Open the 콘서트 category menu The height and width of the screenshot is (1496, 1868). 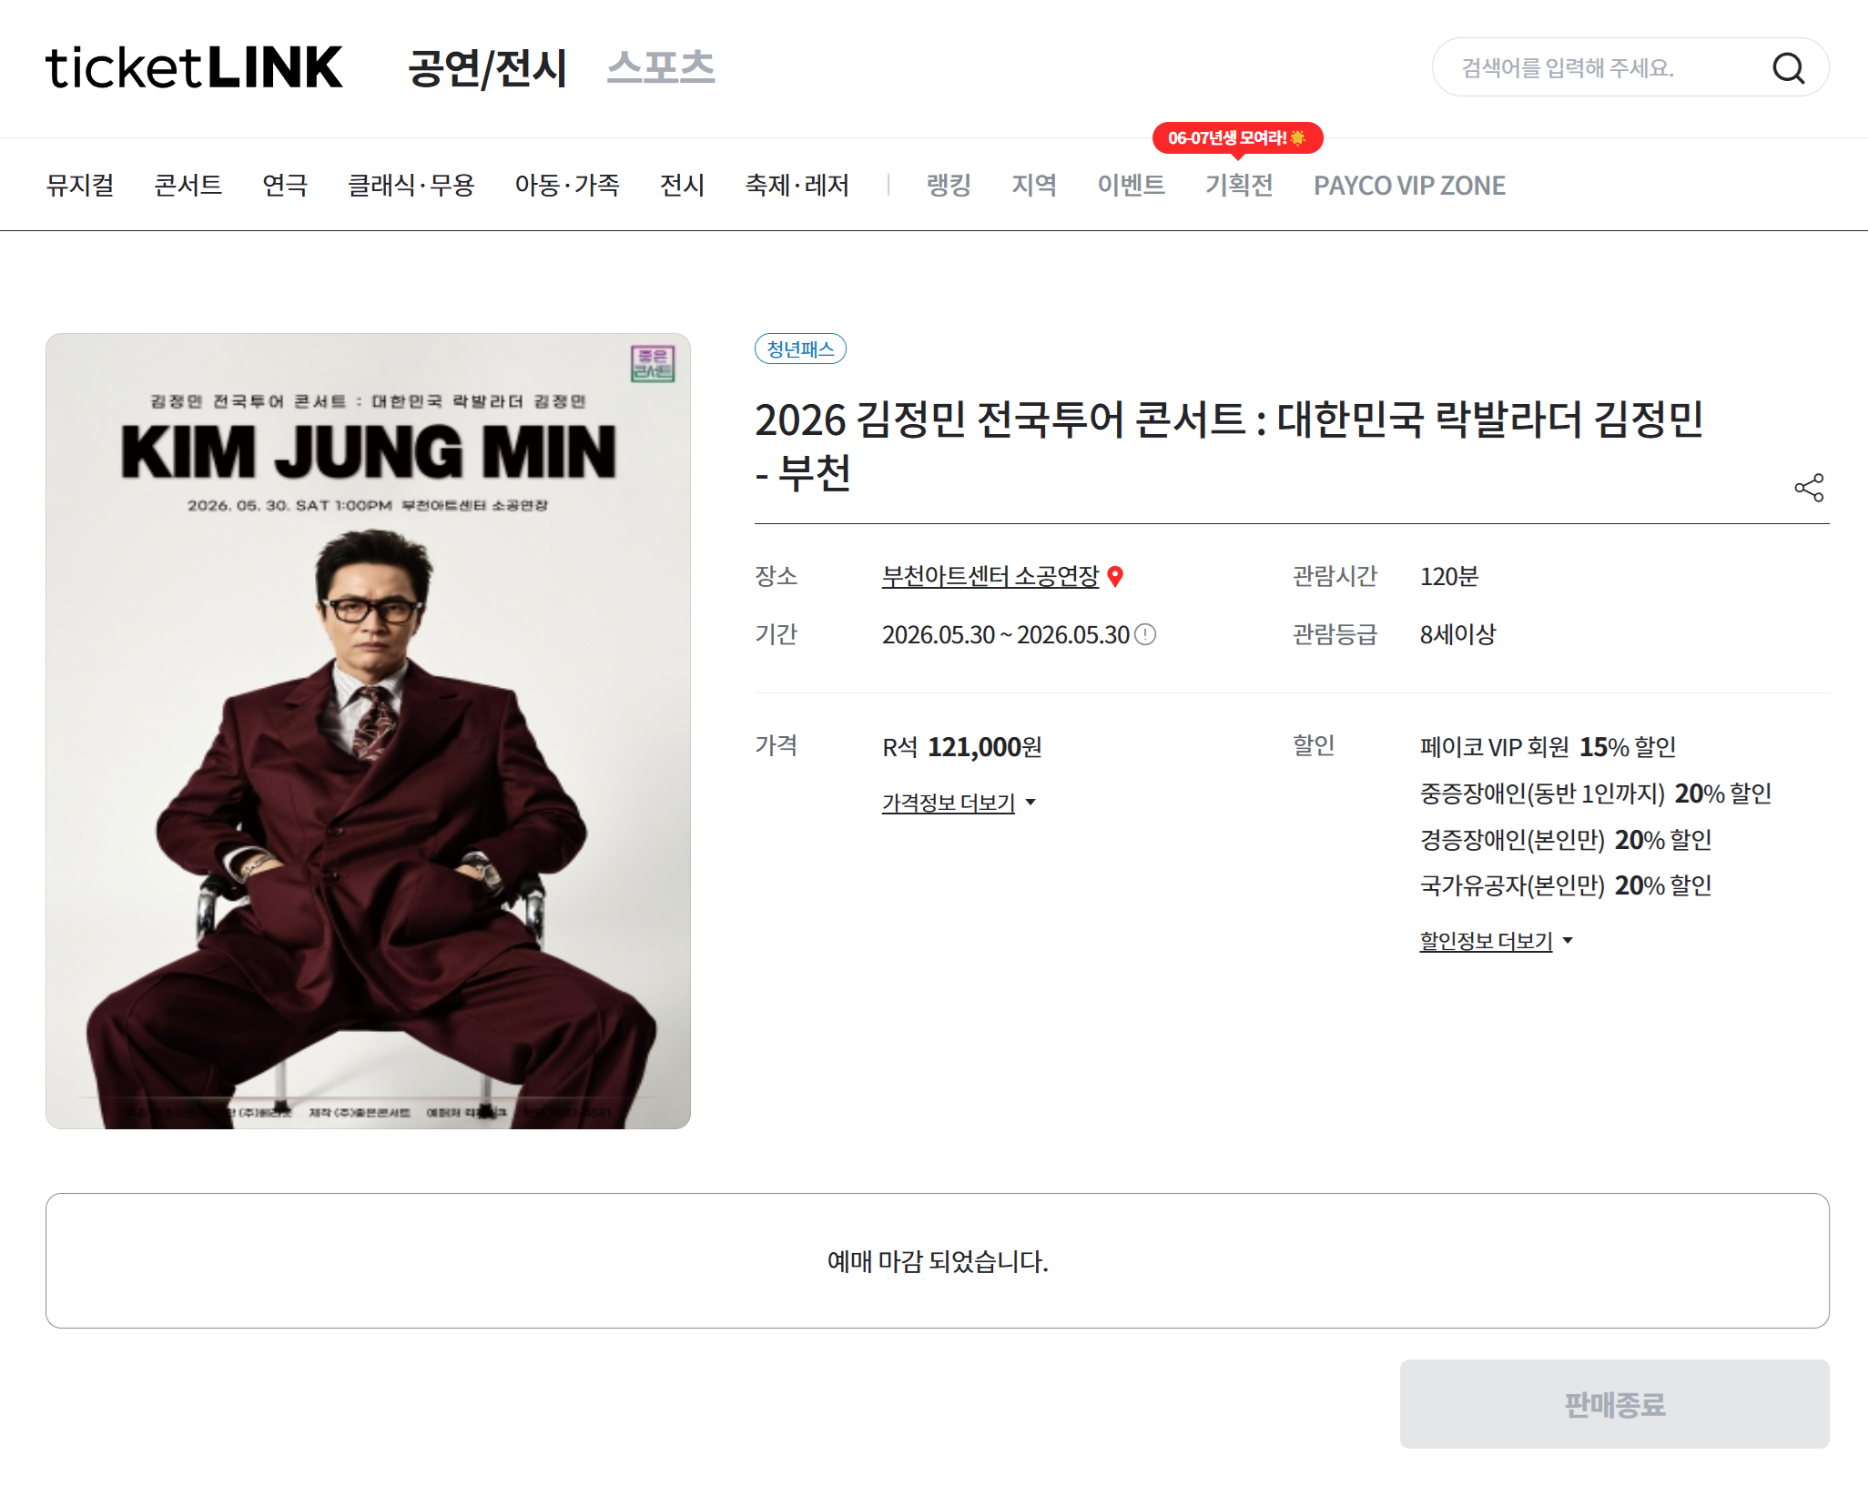click(188, 186)
